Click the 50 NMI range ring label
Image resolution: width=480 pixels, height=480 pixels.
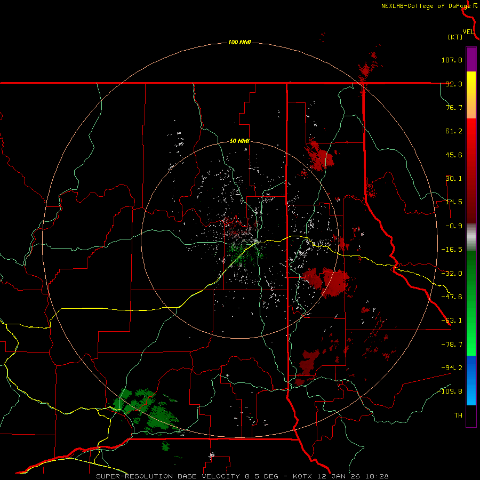click(x=239, y=141)
